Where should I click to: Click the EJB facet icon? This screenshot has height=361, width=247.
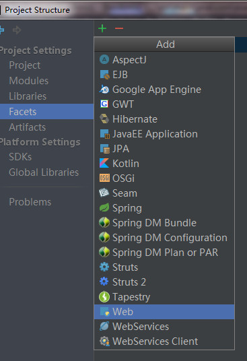pyautogui.click(x=104, y=75)
